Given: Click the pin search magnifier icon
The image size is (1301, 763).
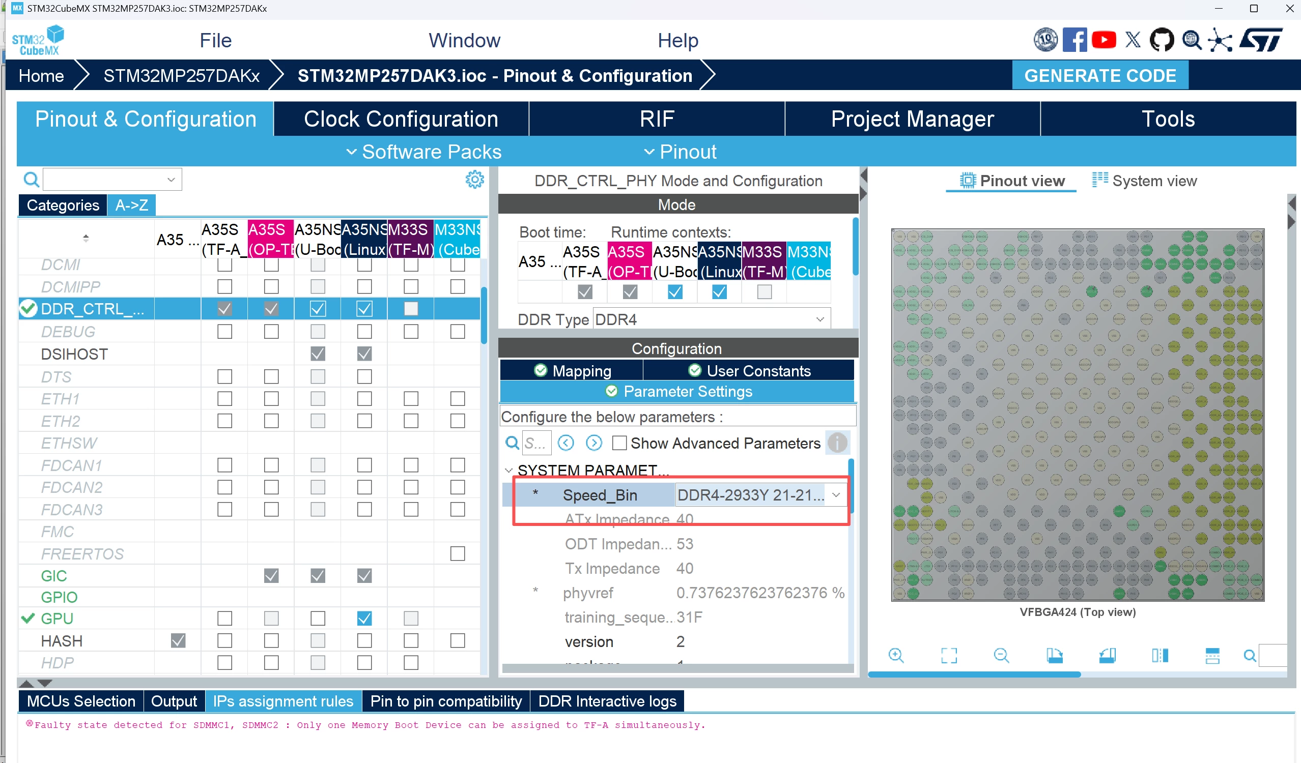Looking at the screenshot, I should click(1250, 656).
